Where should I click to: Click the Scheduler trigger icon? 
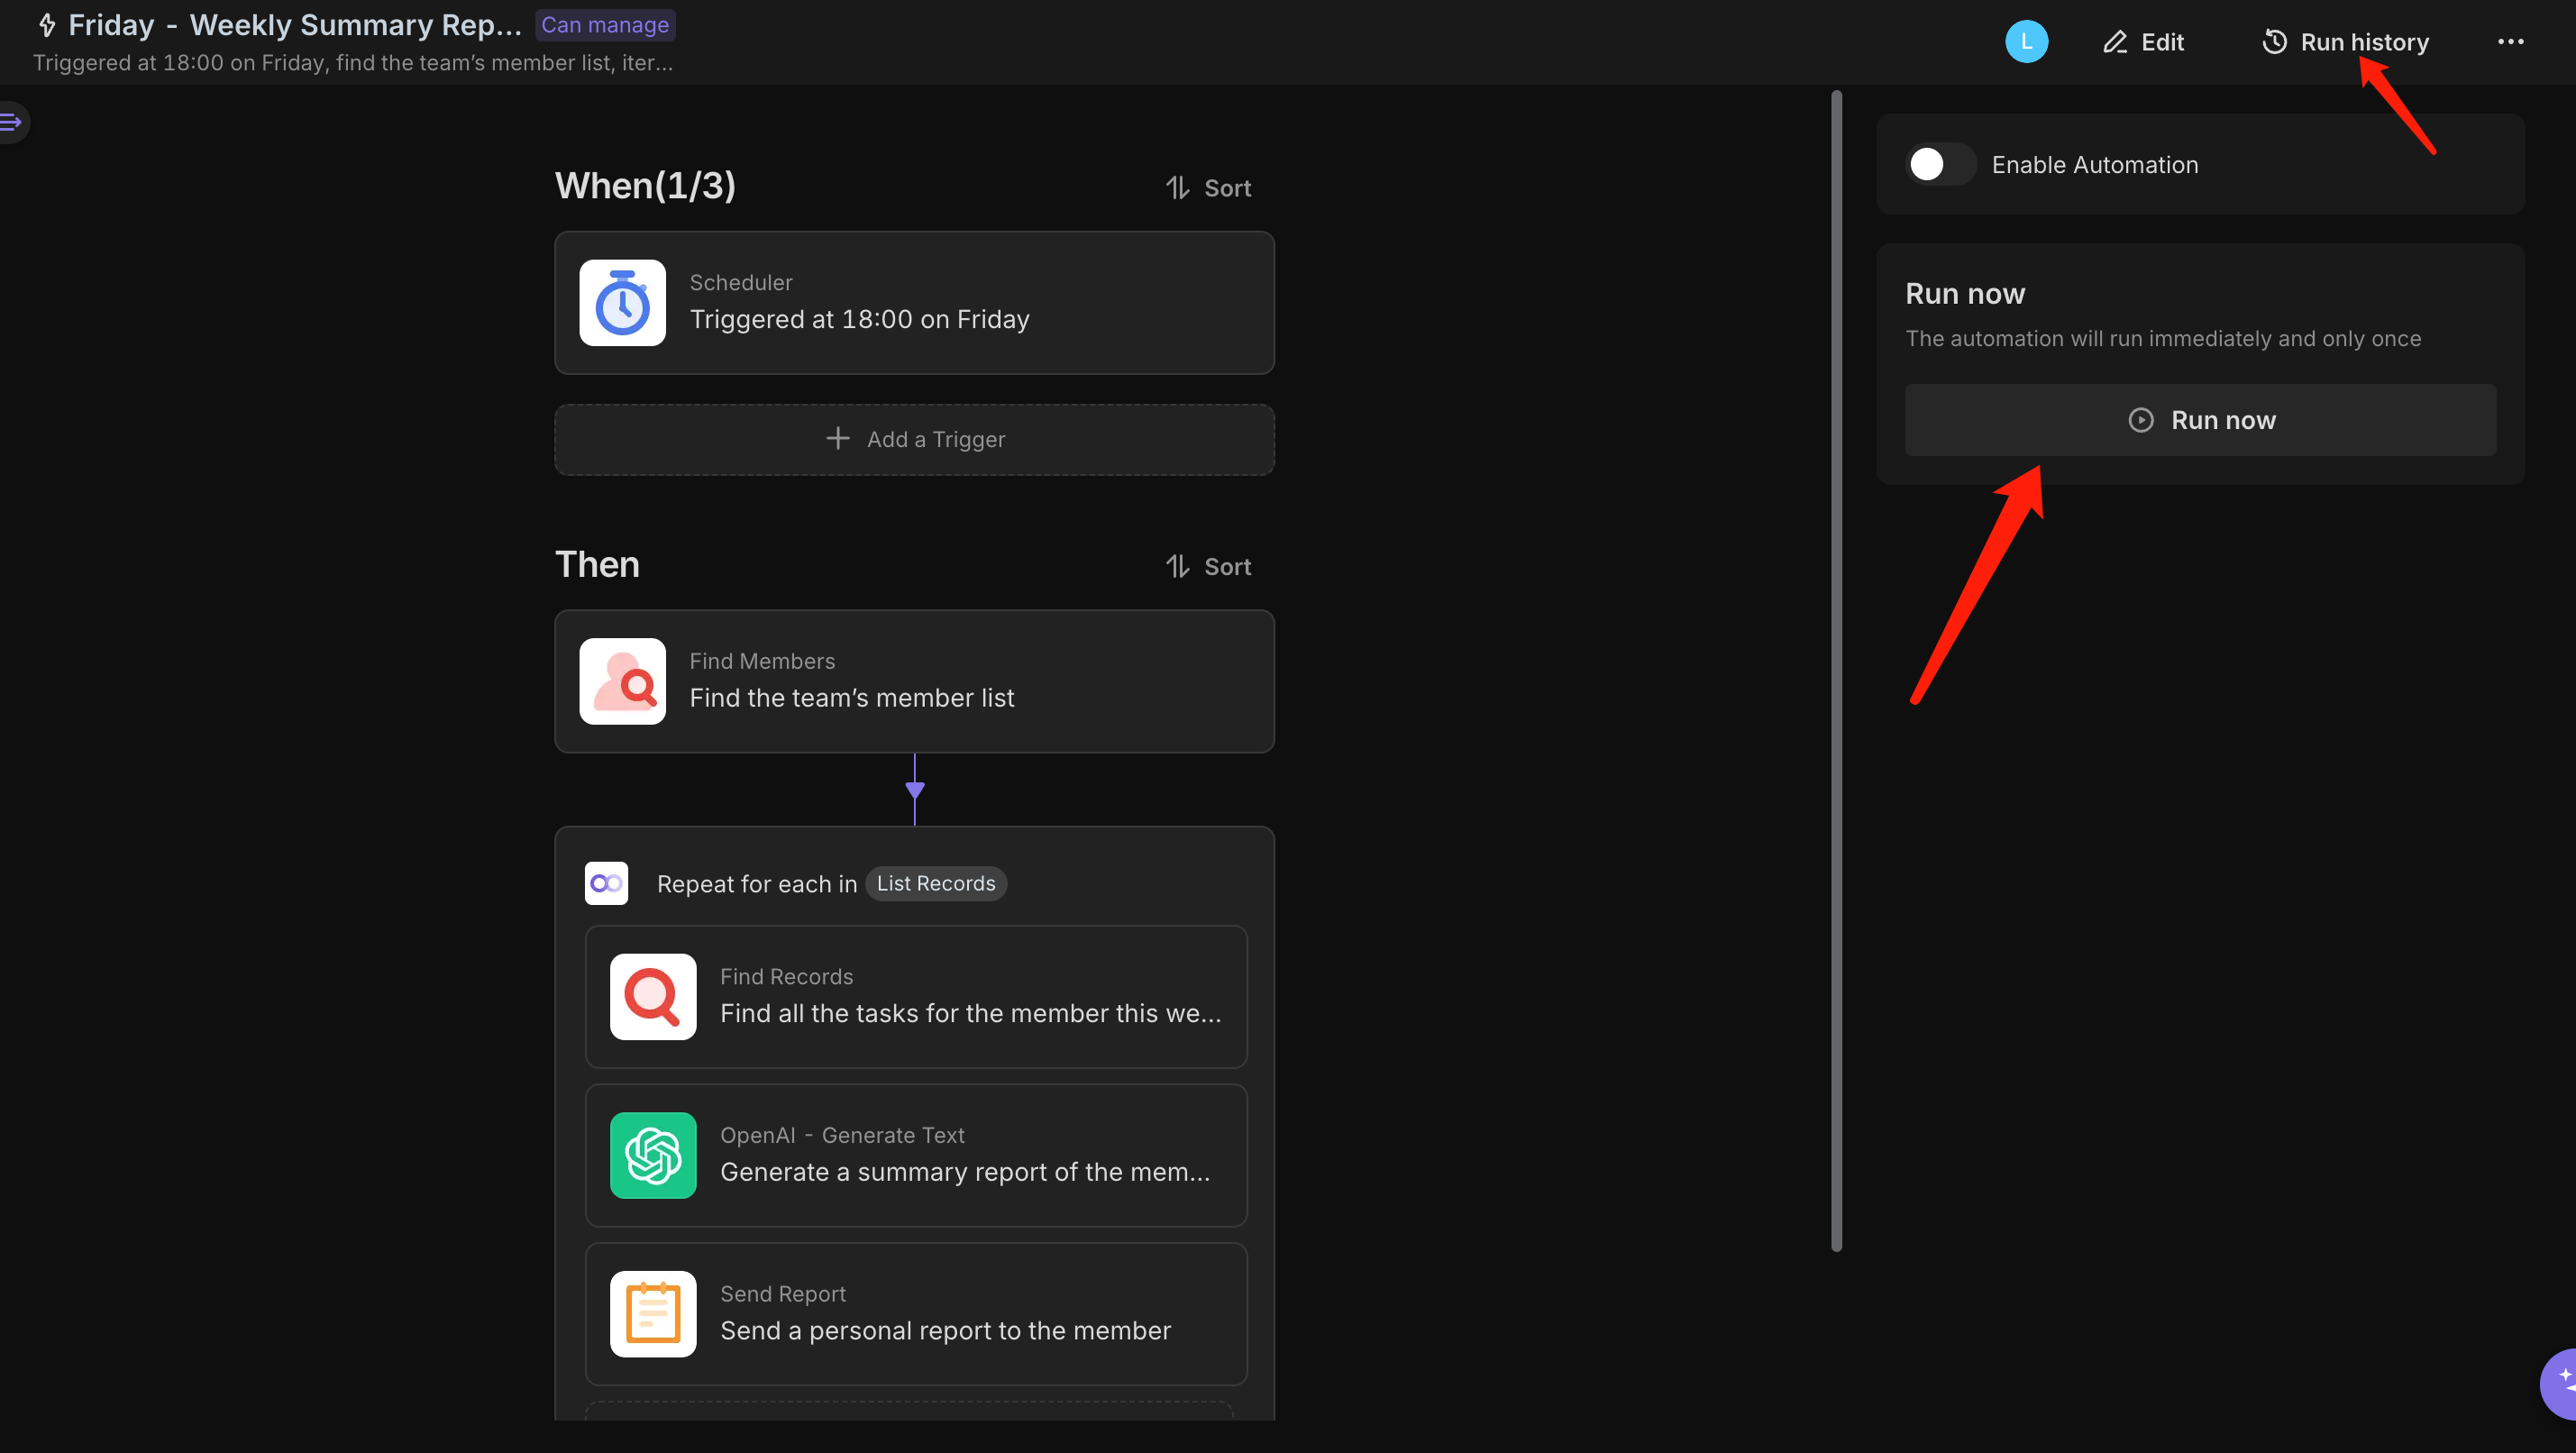[623, 301]
